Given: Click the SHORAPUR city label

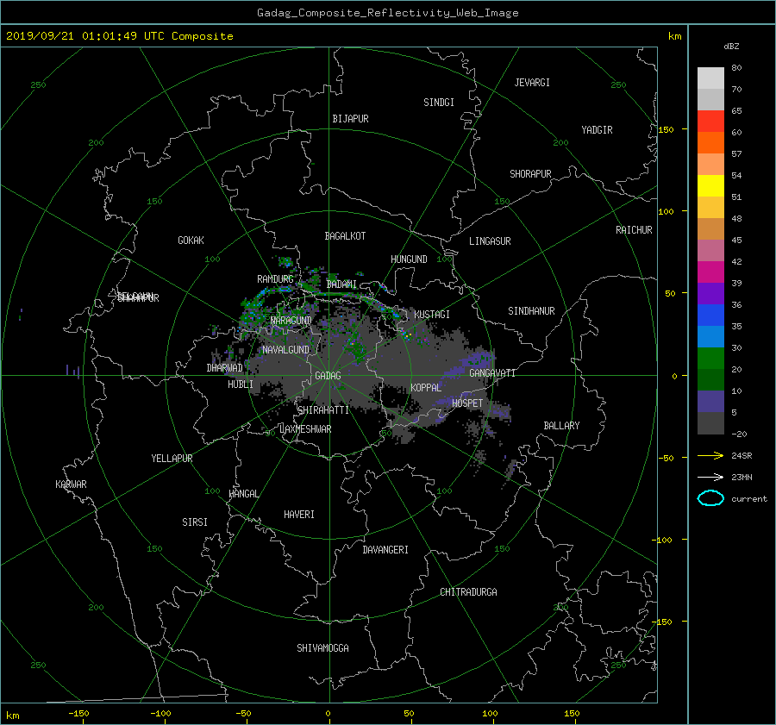Looking at the screenshot, I should (x=530, y=174).
